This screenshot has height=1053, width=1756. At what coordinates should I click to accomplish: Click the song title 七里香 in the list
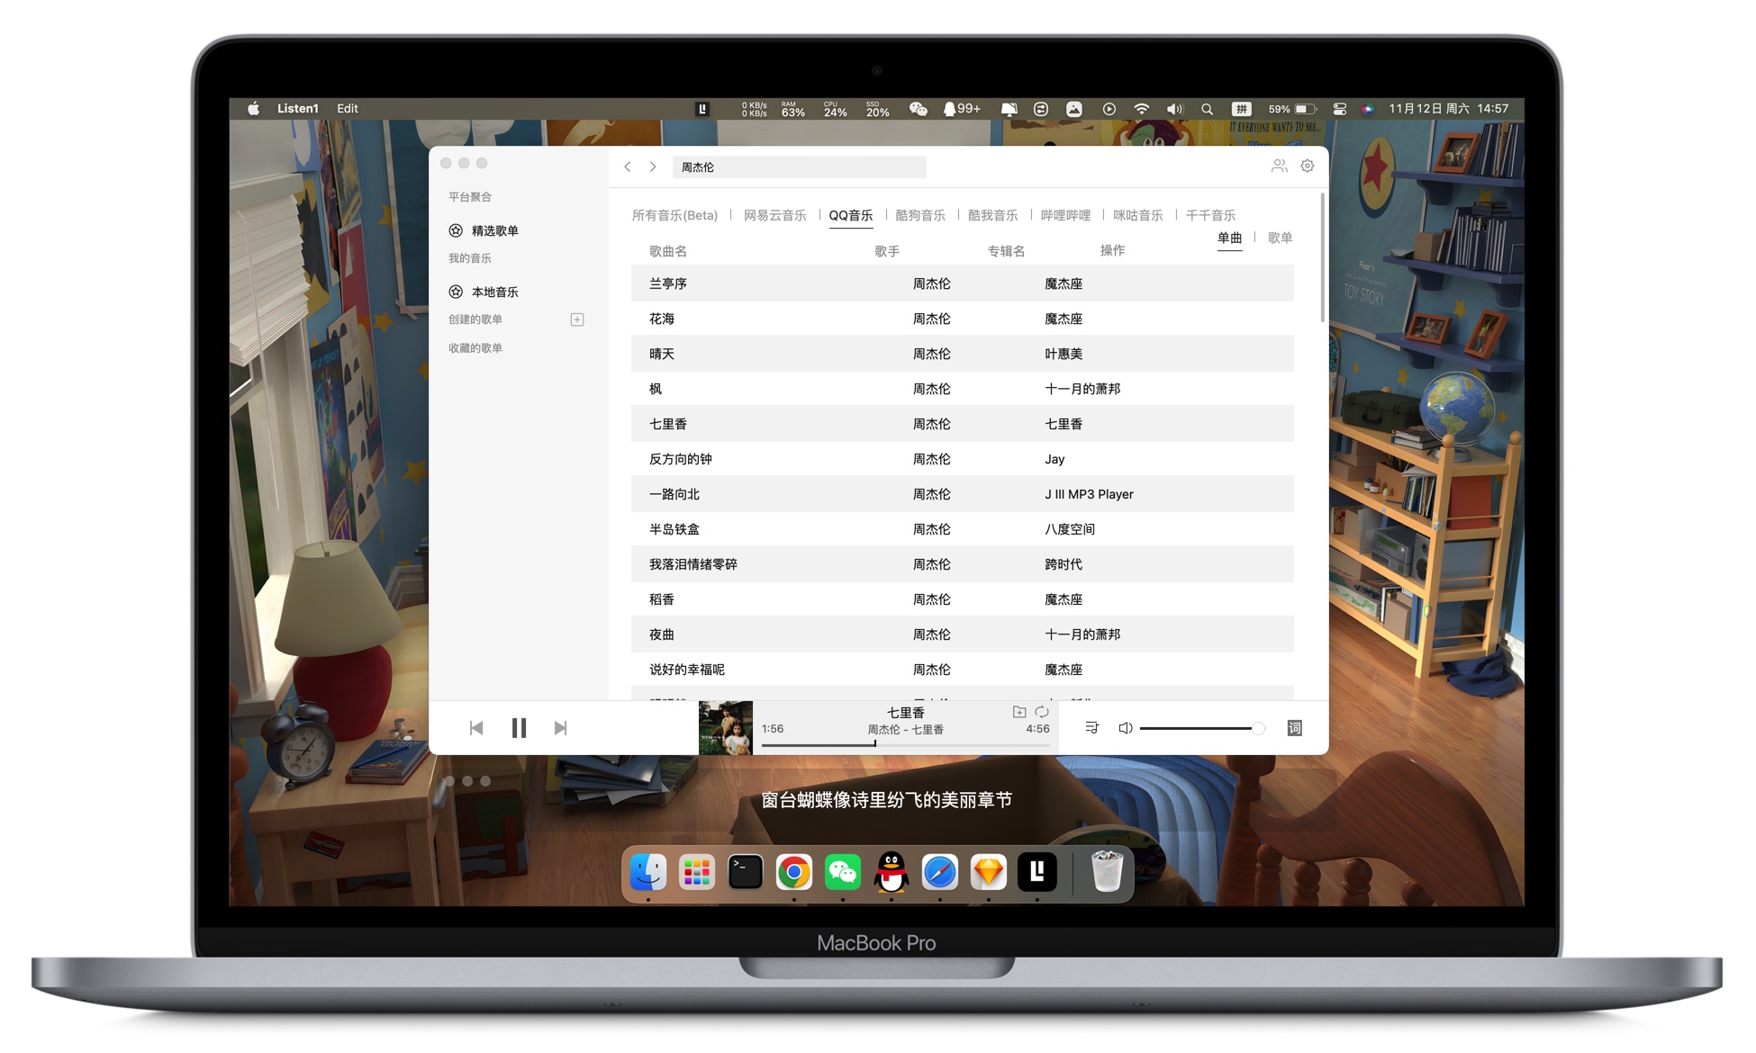[x=667, y=424]
